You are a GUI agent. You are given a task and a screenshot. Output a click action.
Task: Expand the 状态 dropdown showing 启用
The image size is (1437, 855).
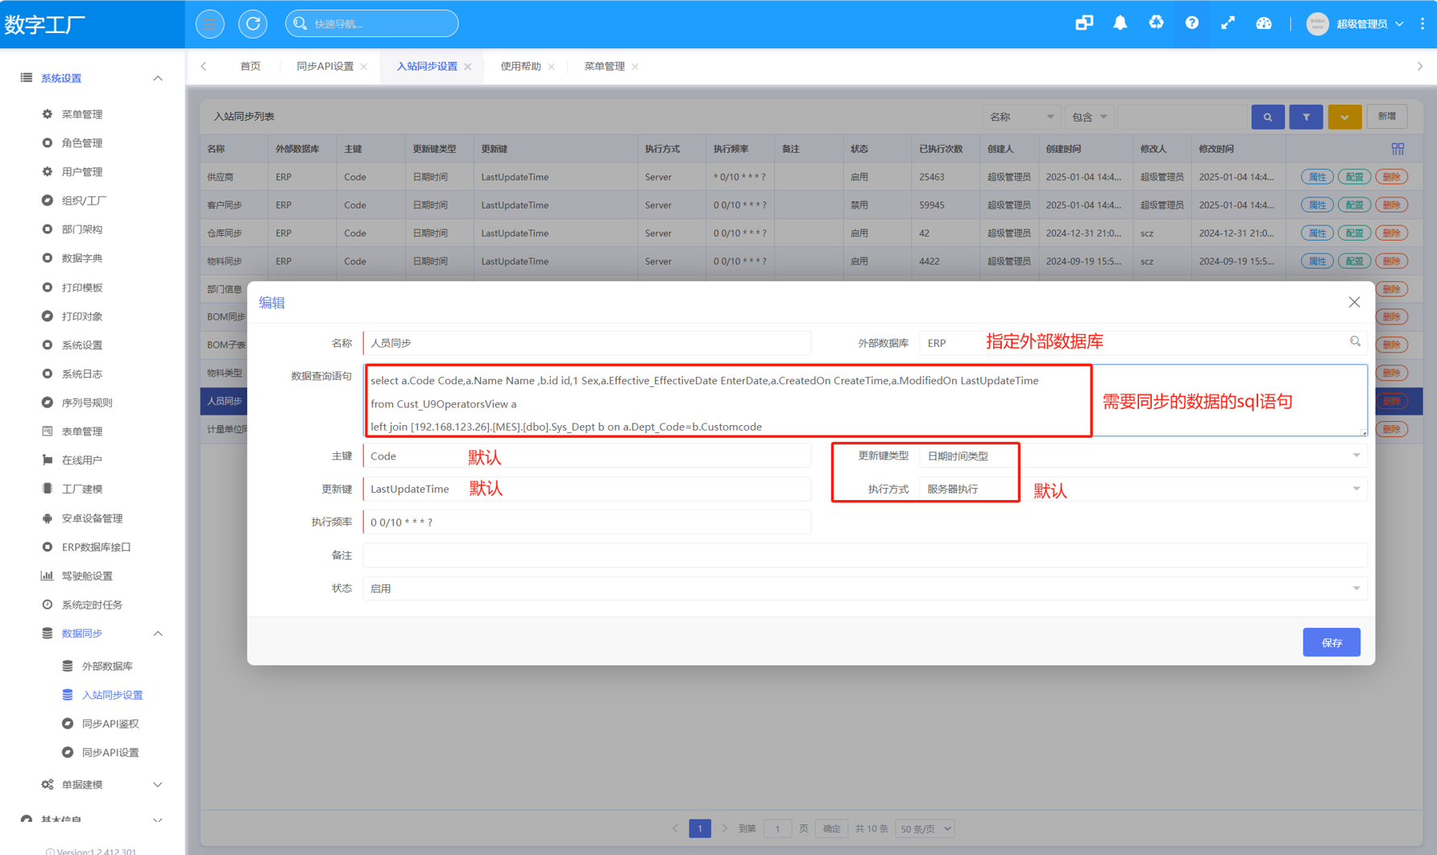point(1356,589)
